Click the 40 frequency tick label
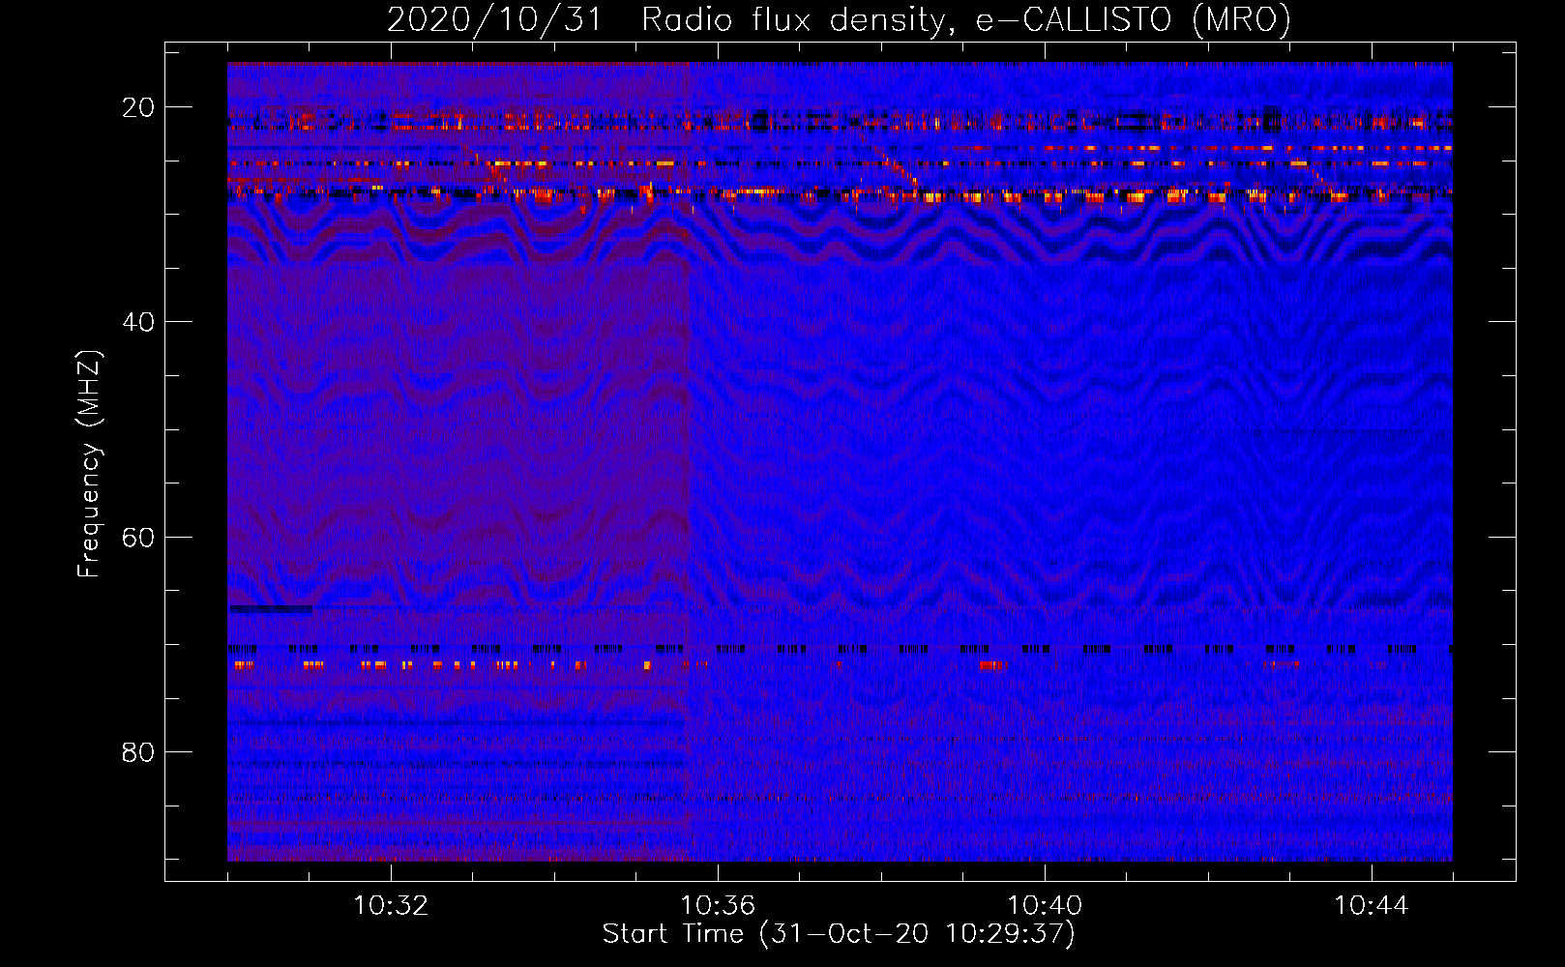This screenshot has width=1565, height=967. [138, 322]
